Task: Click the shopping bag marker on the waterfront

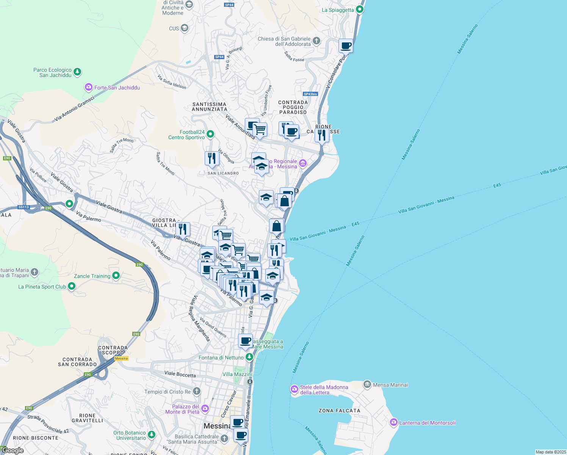Action: (277, 225)
